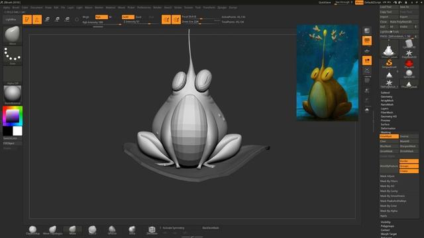Click Make PolyMesh3D button

(403, 22)
